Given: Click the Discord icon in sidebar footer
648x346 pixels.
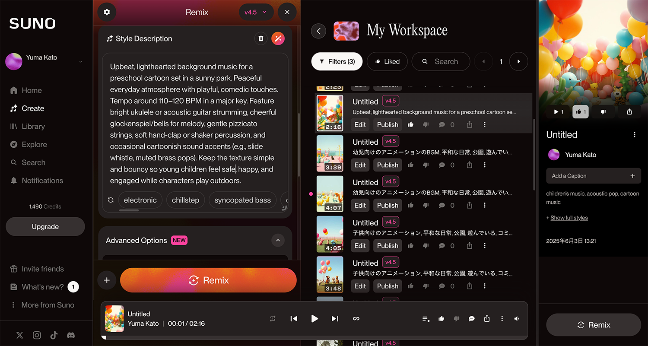Looking at the screenshot, I should point(71,335).
